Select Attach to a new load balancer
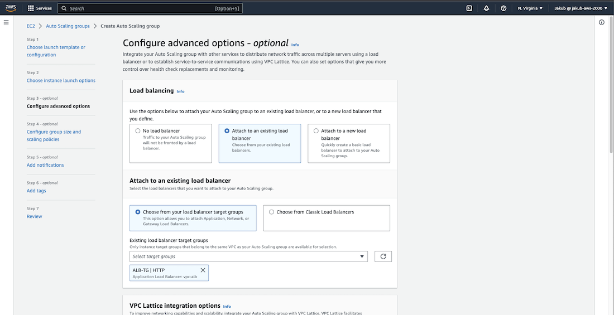614x315 pixels. [316, 131]
